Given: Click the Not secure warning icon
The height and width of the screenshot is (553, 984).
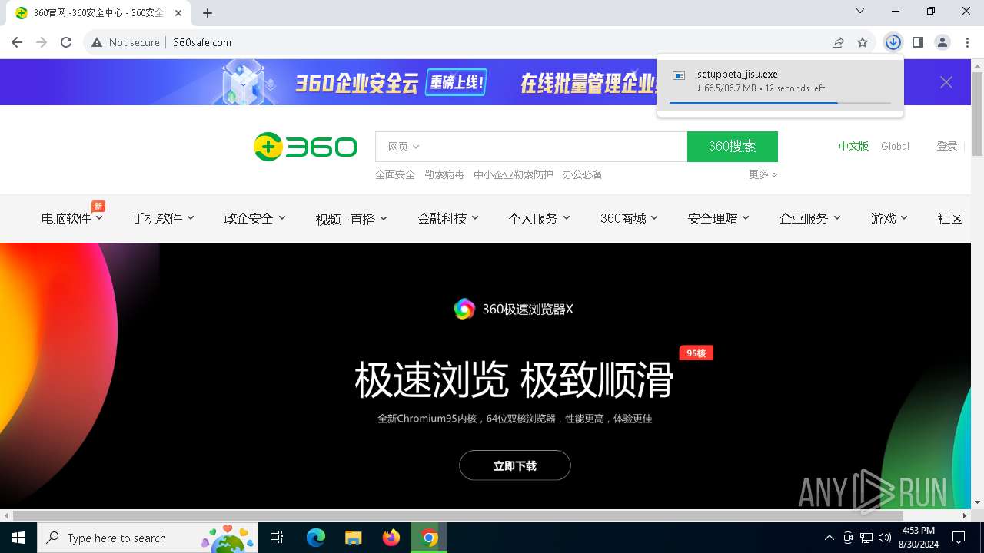Looking at the screenshot, I should click(97, 42).
